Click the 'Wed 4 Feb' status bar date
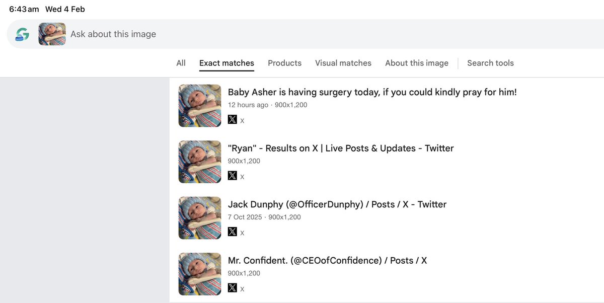The image size is (604, 303). tap(65, 10)
